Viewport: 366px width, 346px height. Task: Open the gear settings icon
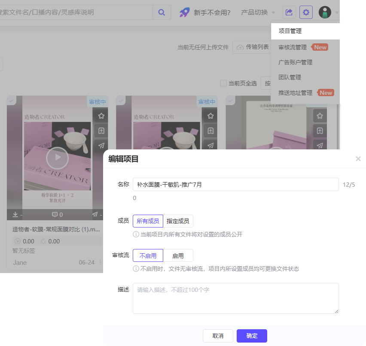coord(306,12)
